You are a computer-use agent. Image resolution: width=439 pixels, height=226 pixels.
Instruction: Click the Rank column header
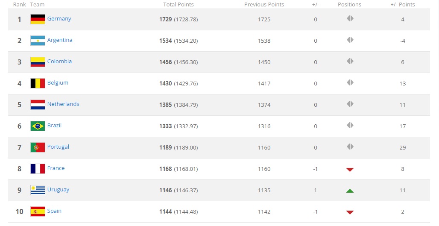tap(20, 4)
